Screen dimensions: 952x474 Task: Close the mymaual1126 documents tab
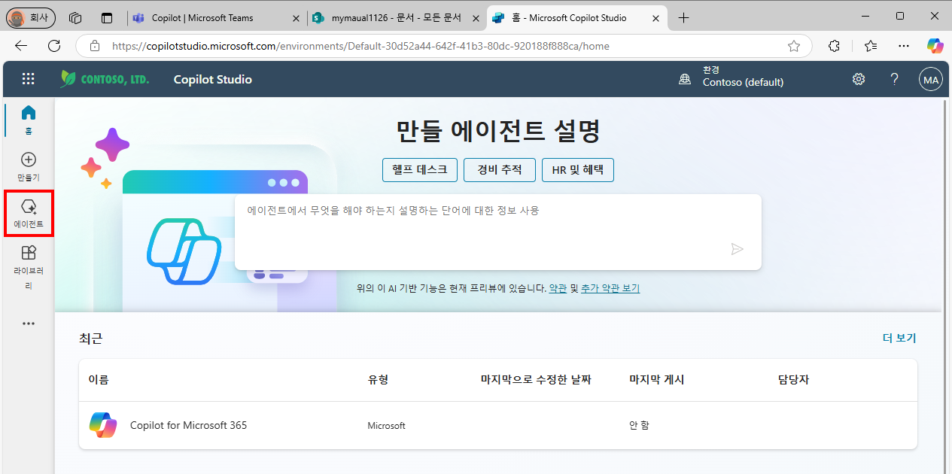476,17
